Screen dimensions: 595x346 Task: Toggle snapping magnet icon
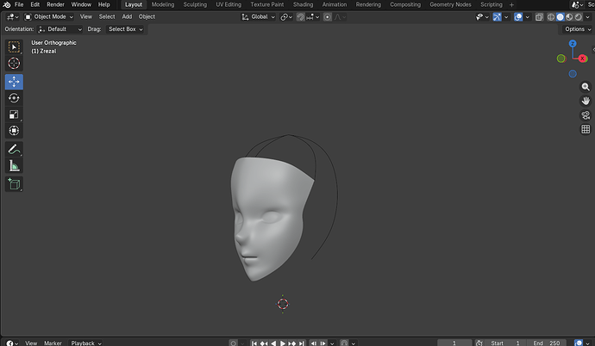301,17
